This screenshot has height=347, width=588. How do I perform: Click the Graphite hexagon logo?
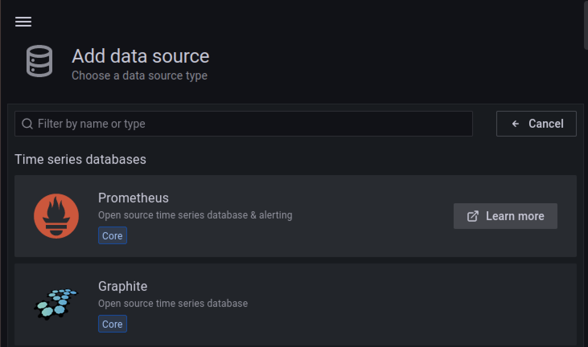coord(56,304)
